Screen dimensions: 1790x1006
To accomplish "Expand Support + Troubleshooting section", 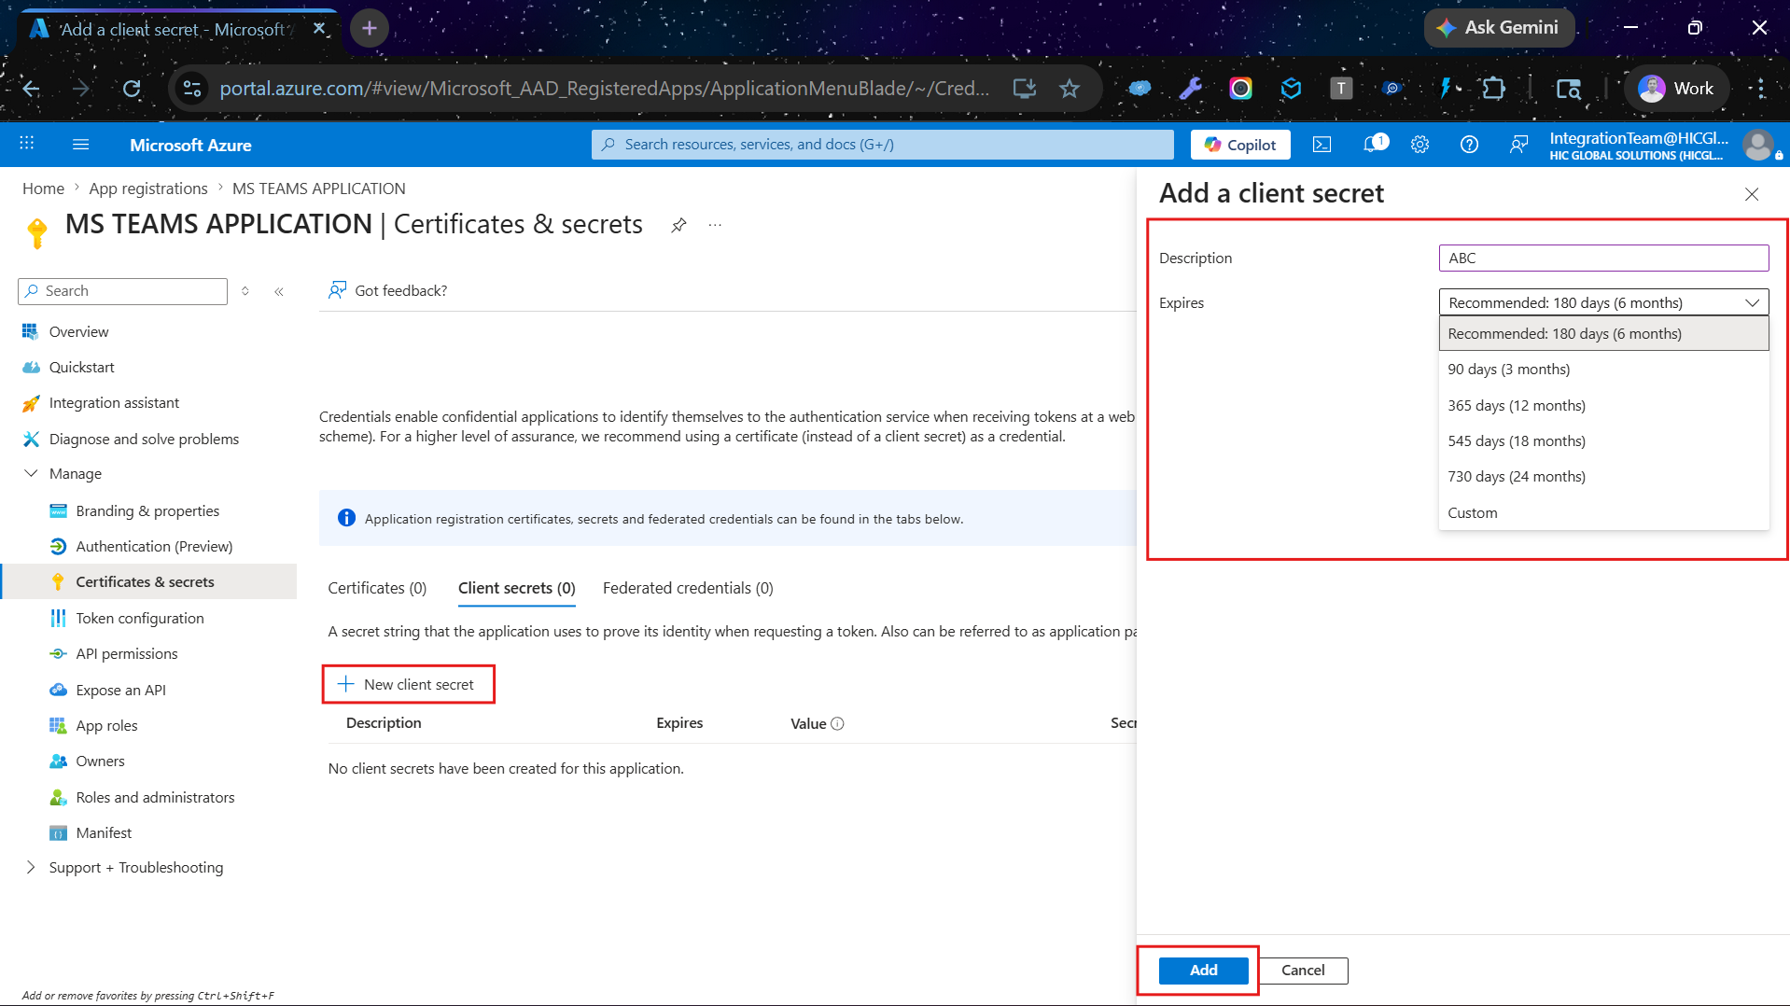I will click(31, 867).
